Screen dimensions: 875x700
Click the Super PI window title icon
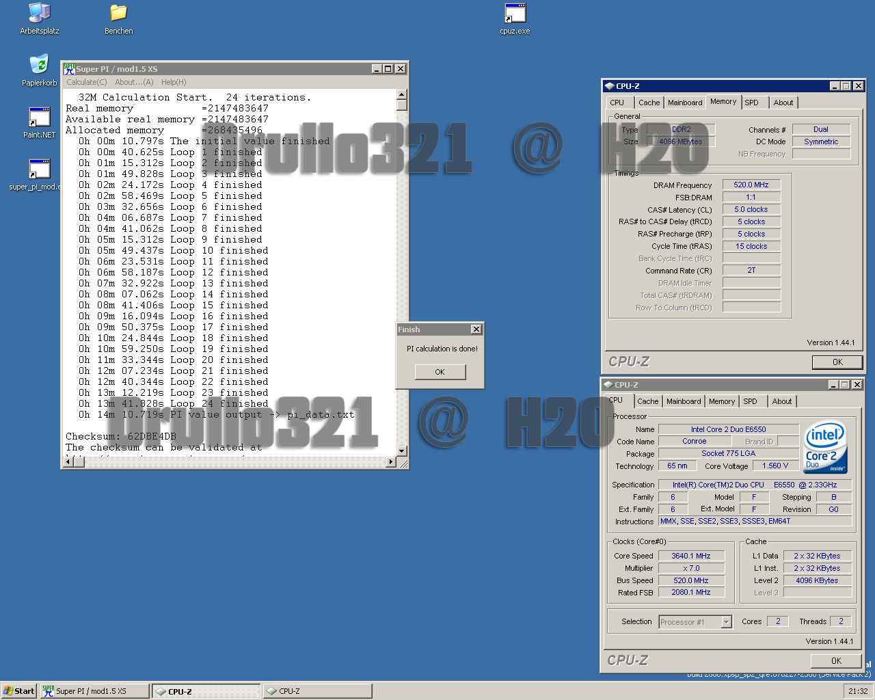(69, 69)
